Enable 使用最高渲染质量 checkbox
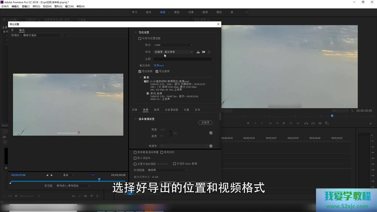This screenshot has width=377, height=212. [x=135, y=152]
